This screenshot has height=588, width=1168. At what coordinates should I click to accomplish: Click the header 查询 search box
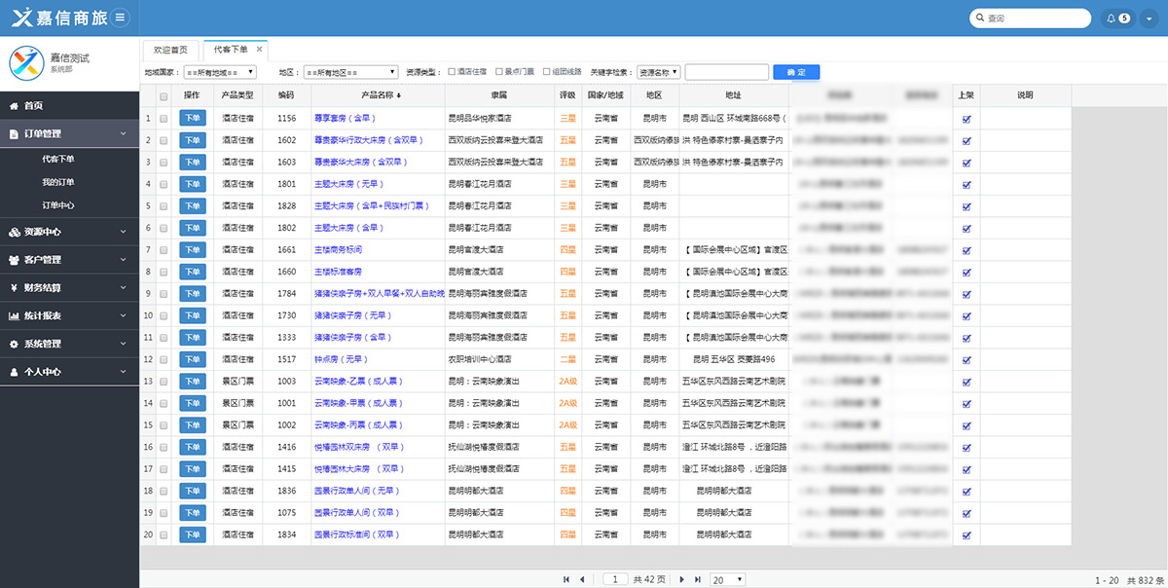[1031, 18]
